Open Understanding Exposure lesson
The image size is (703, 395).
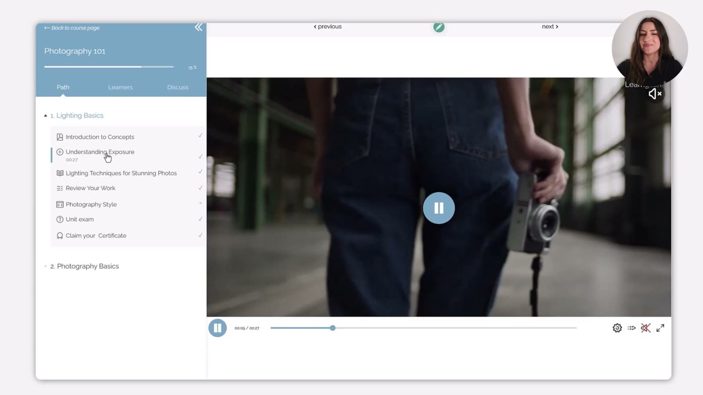[x=100, y=152]
